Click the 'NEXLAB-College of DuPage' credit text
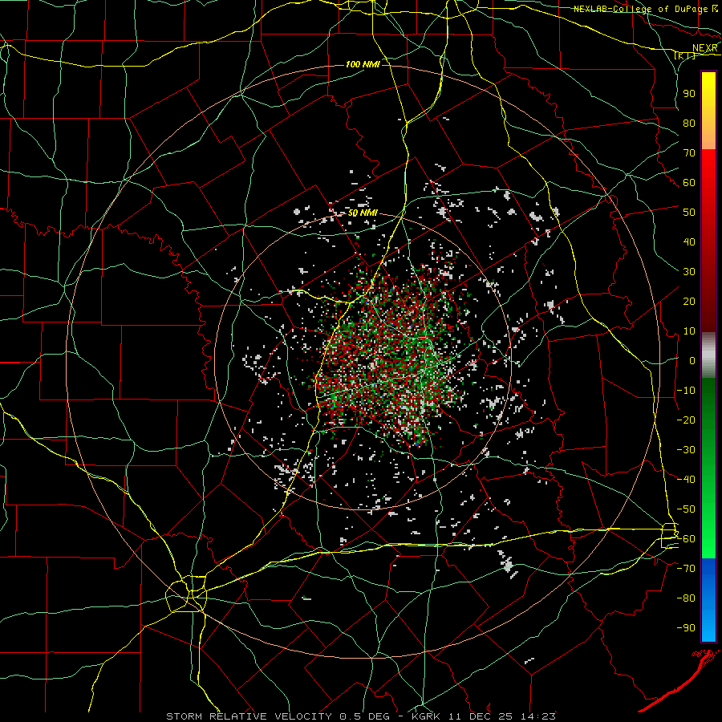 (642, 9)
